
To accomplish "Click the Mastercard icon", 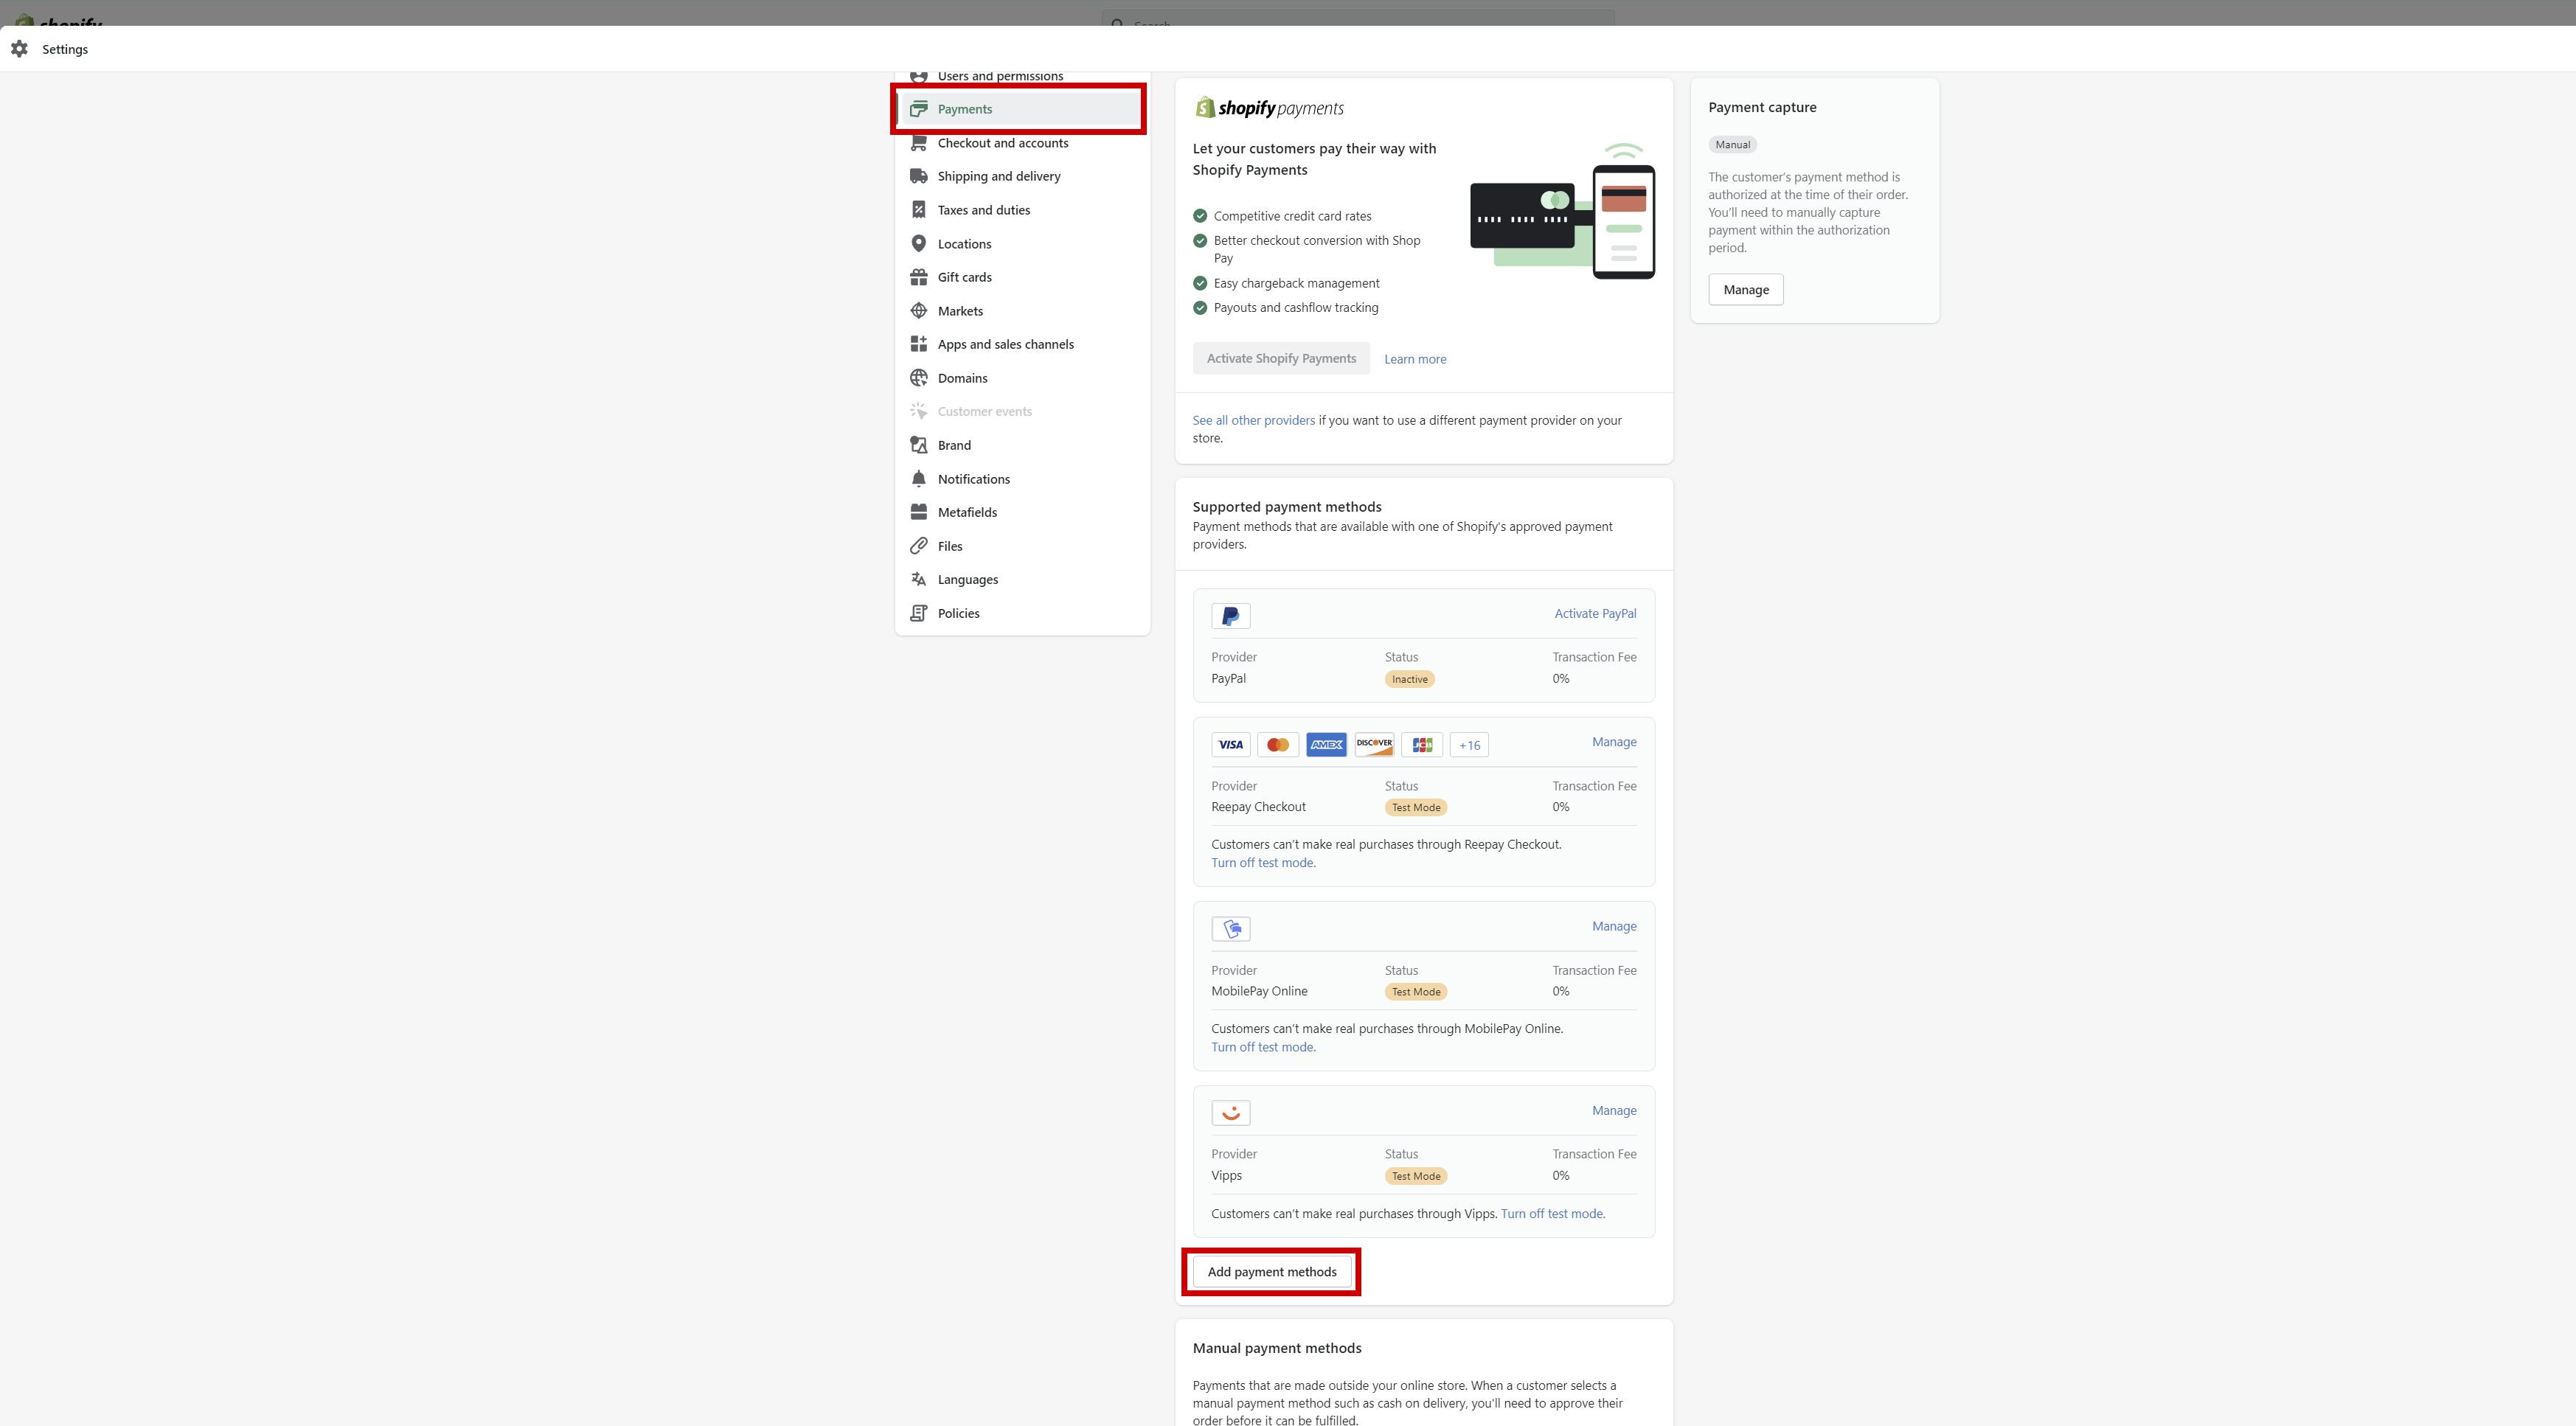I will point(1278,745).
